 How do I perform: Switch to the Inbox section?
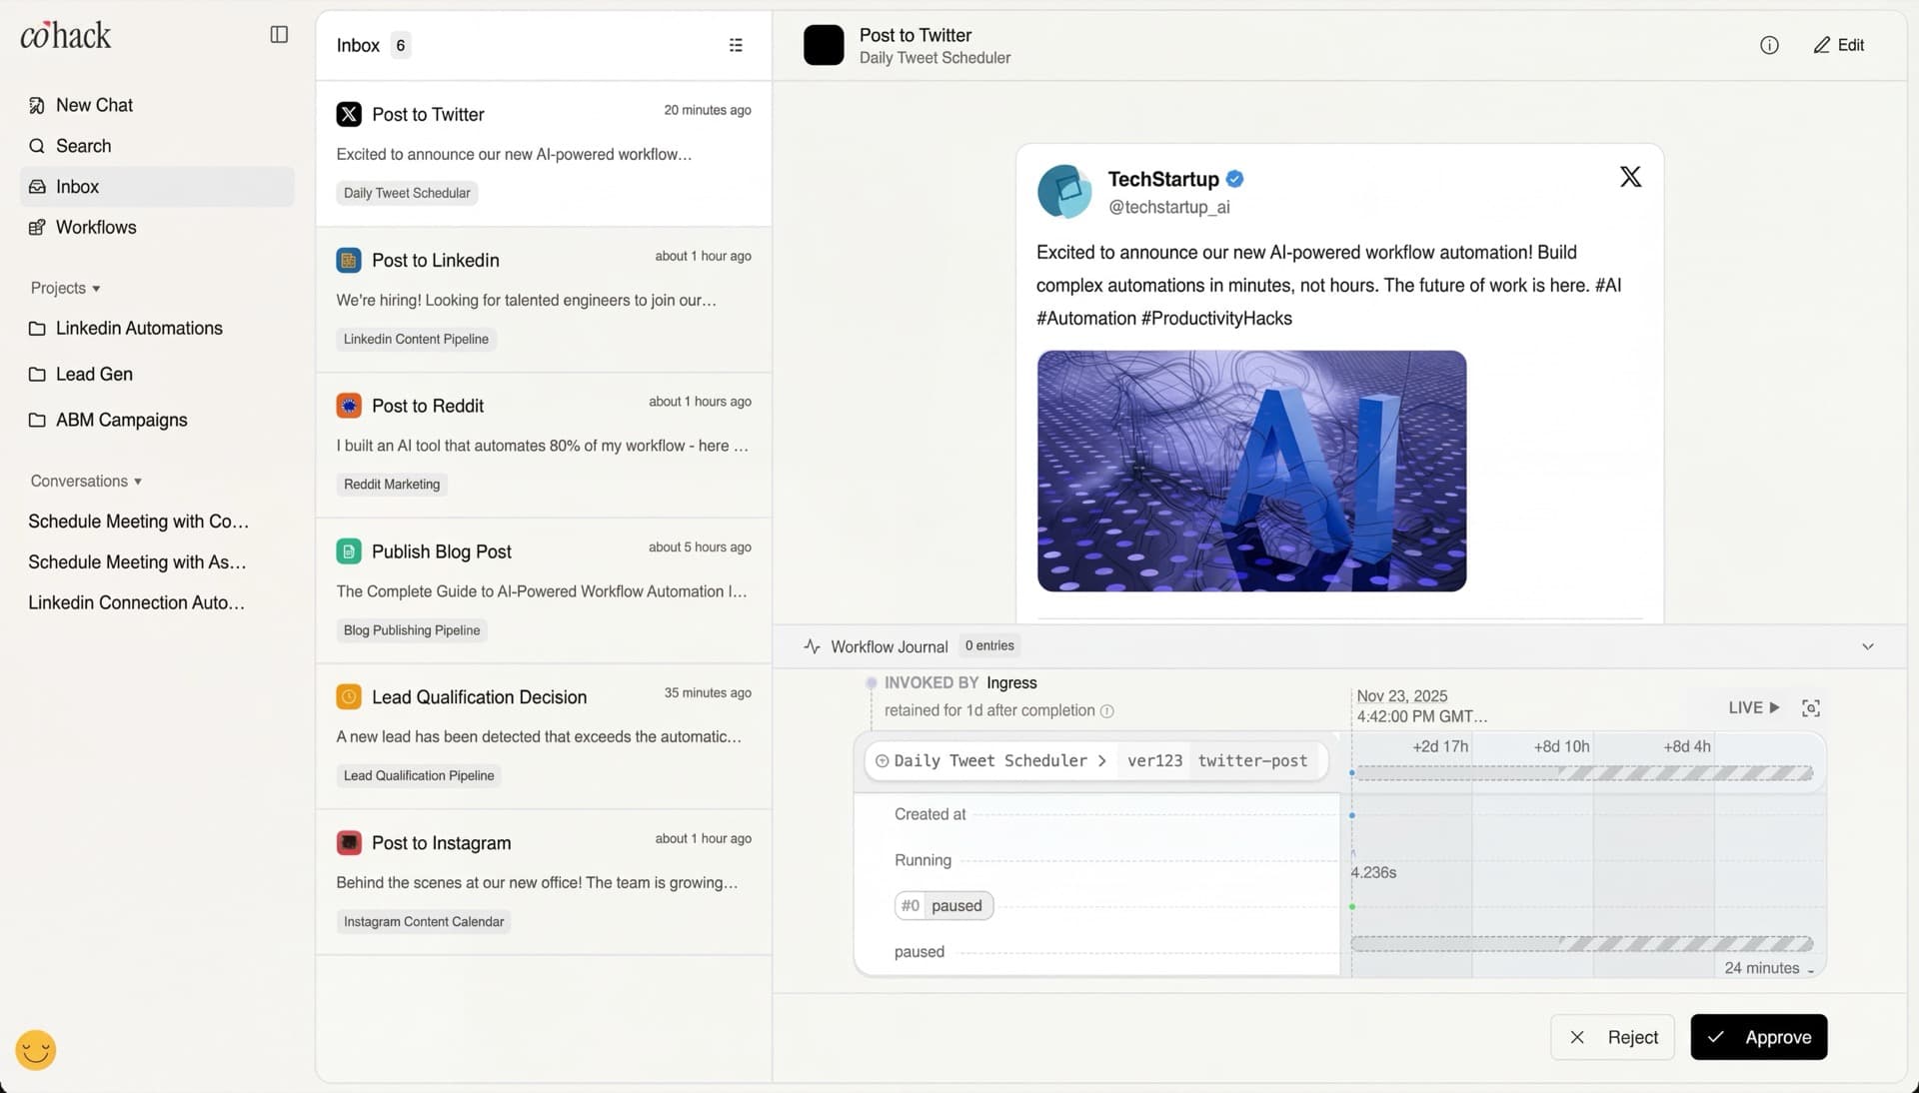coord(77,187)
